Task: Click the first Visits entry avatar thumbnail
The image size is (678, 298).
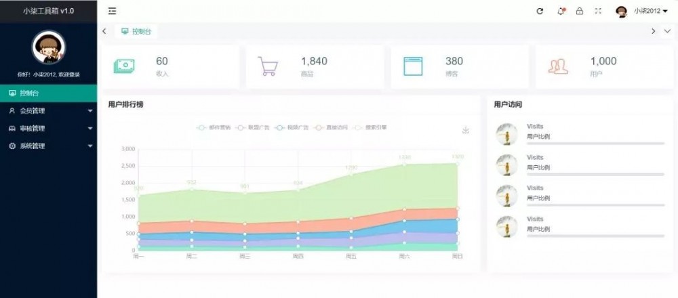Action: [506, 134]
